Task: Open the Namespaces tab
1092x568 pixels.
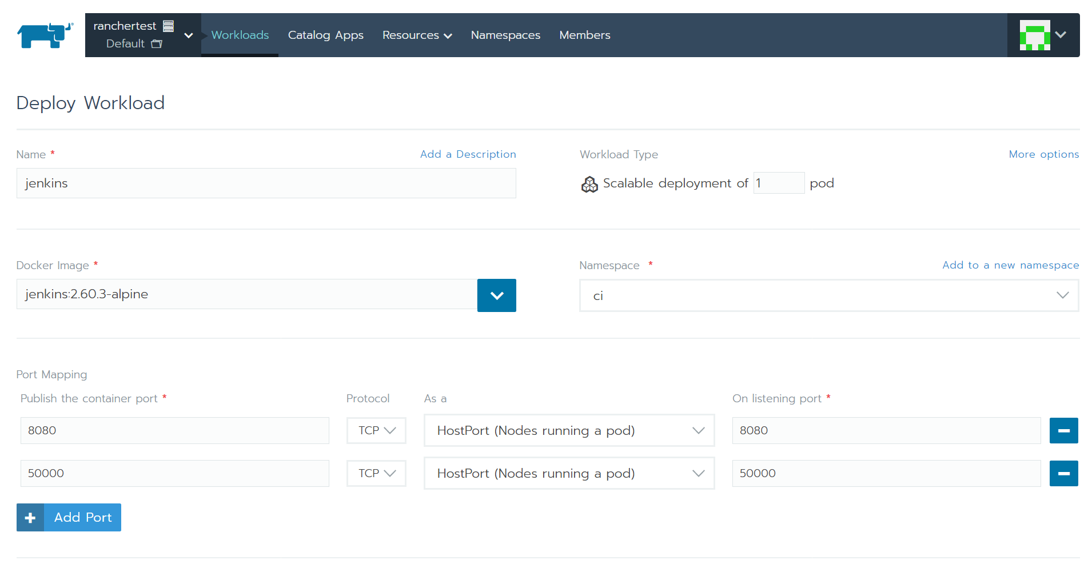Action: pyautogui.click(x=505, y=35)
